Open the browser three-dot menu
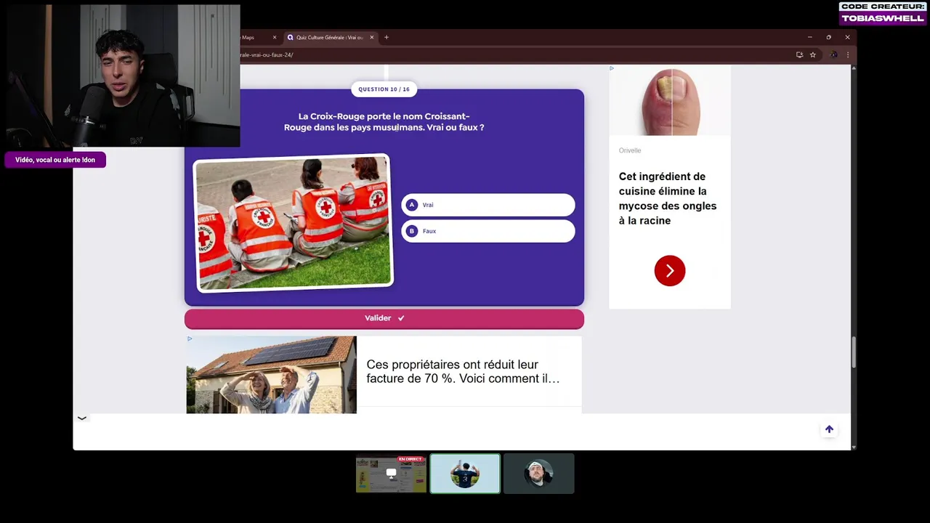 [847, 54]
